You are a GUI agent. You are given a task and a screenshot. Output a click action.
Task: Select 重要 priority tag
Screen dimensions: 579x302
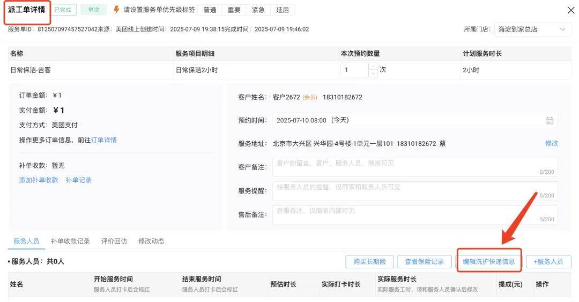tap(234, 10)
